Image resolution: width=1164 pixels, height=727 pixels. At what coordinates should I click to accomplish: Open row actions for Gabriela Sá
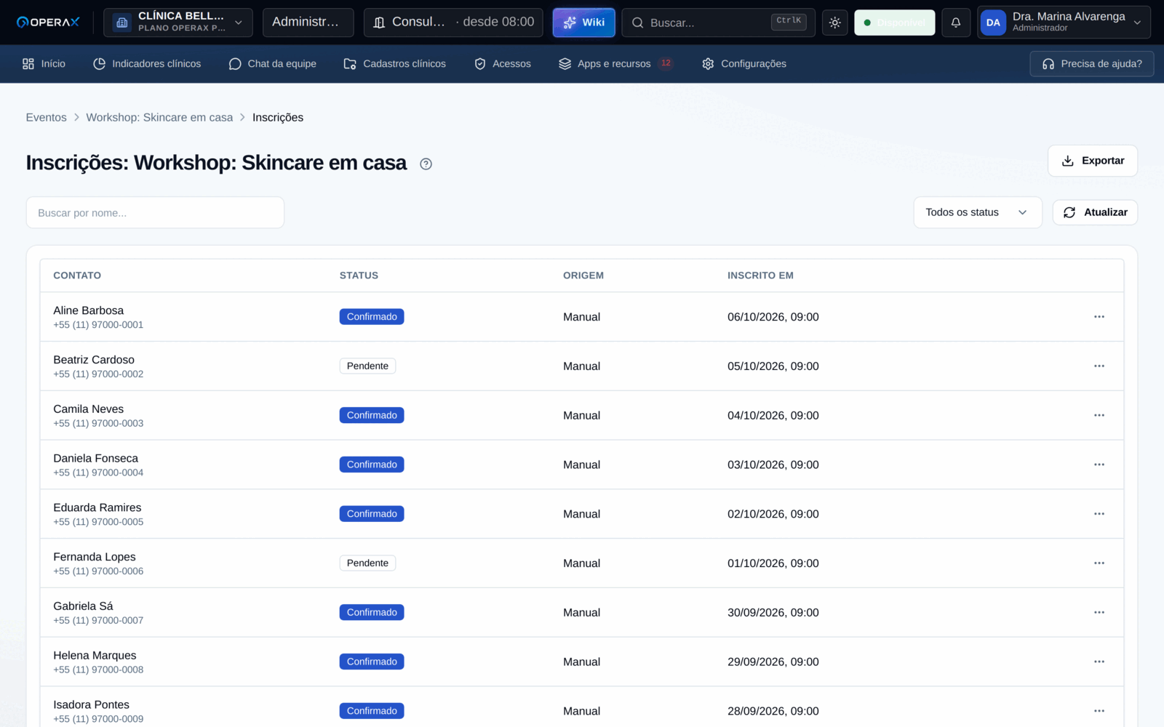click(1099, 613)
